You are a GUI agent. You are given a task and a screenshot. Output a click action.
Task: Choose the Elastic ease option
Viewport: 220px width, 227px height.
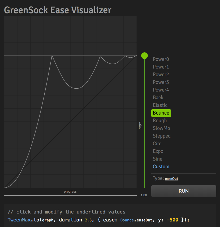[x=160, y=105]
